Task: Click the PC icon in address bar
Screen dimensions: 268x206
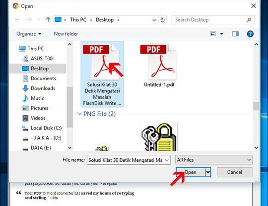Action: pos(58,20)
